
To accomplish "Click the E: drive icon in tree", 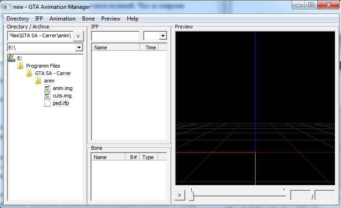I will pos(11,58).
